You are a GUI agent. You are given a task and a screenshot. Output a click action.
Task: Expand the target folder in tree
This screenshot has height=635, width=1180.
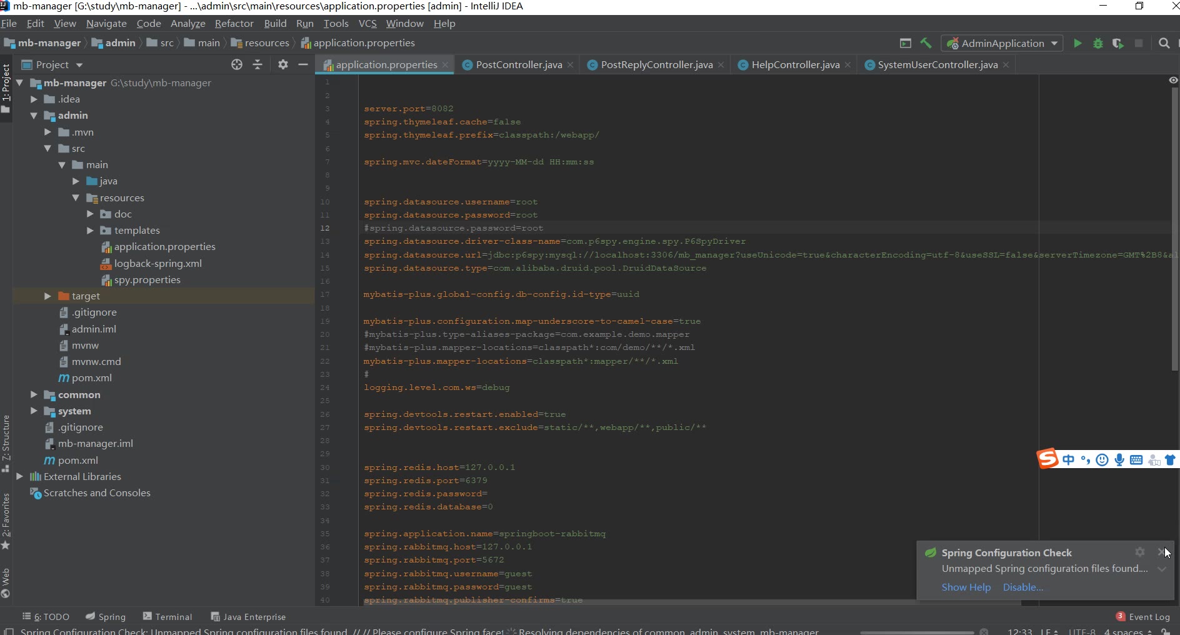click(x=47, y=296)
